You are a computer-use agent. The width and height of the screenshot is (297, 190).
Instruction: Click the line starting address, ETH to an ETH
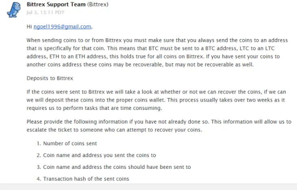tap(153, 57)
